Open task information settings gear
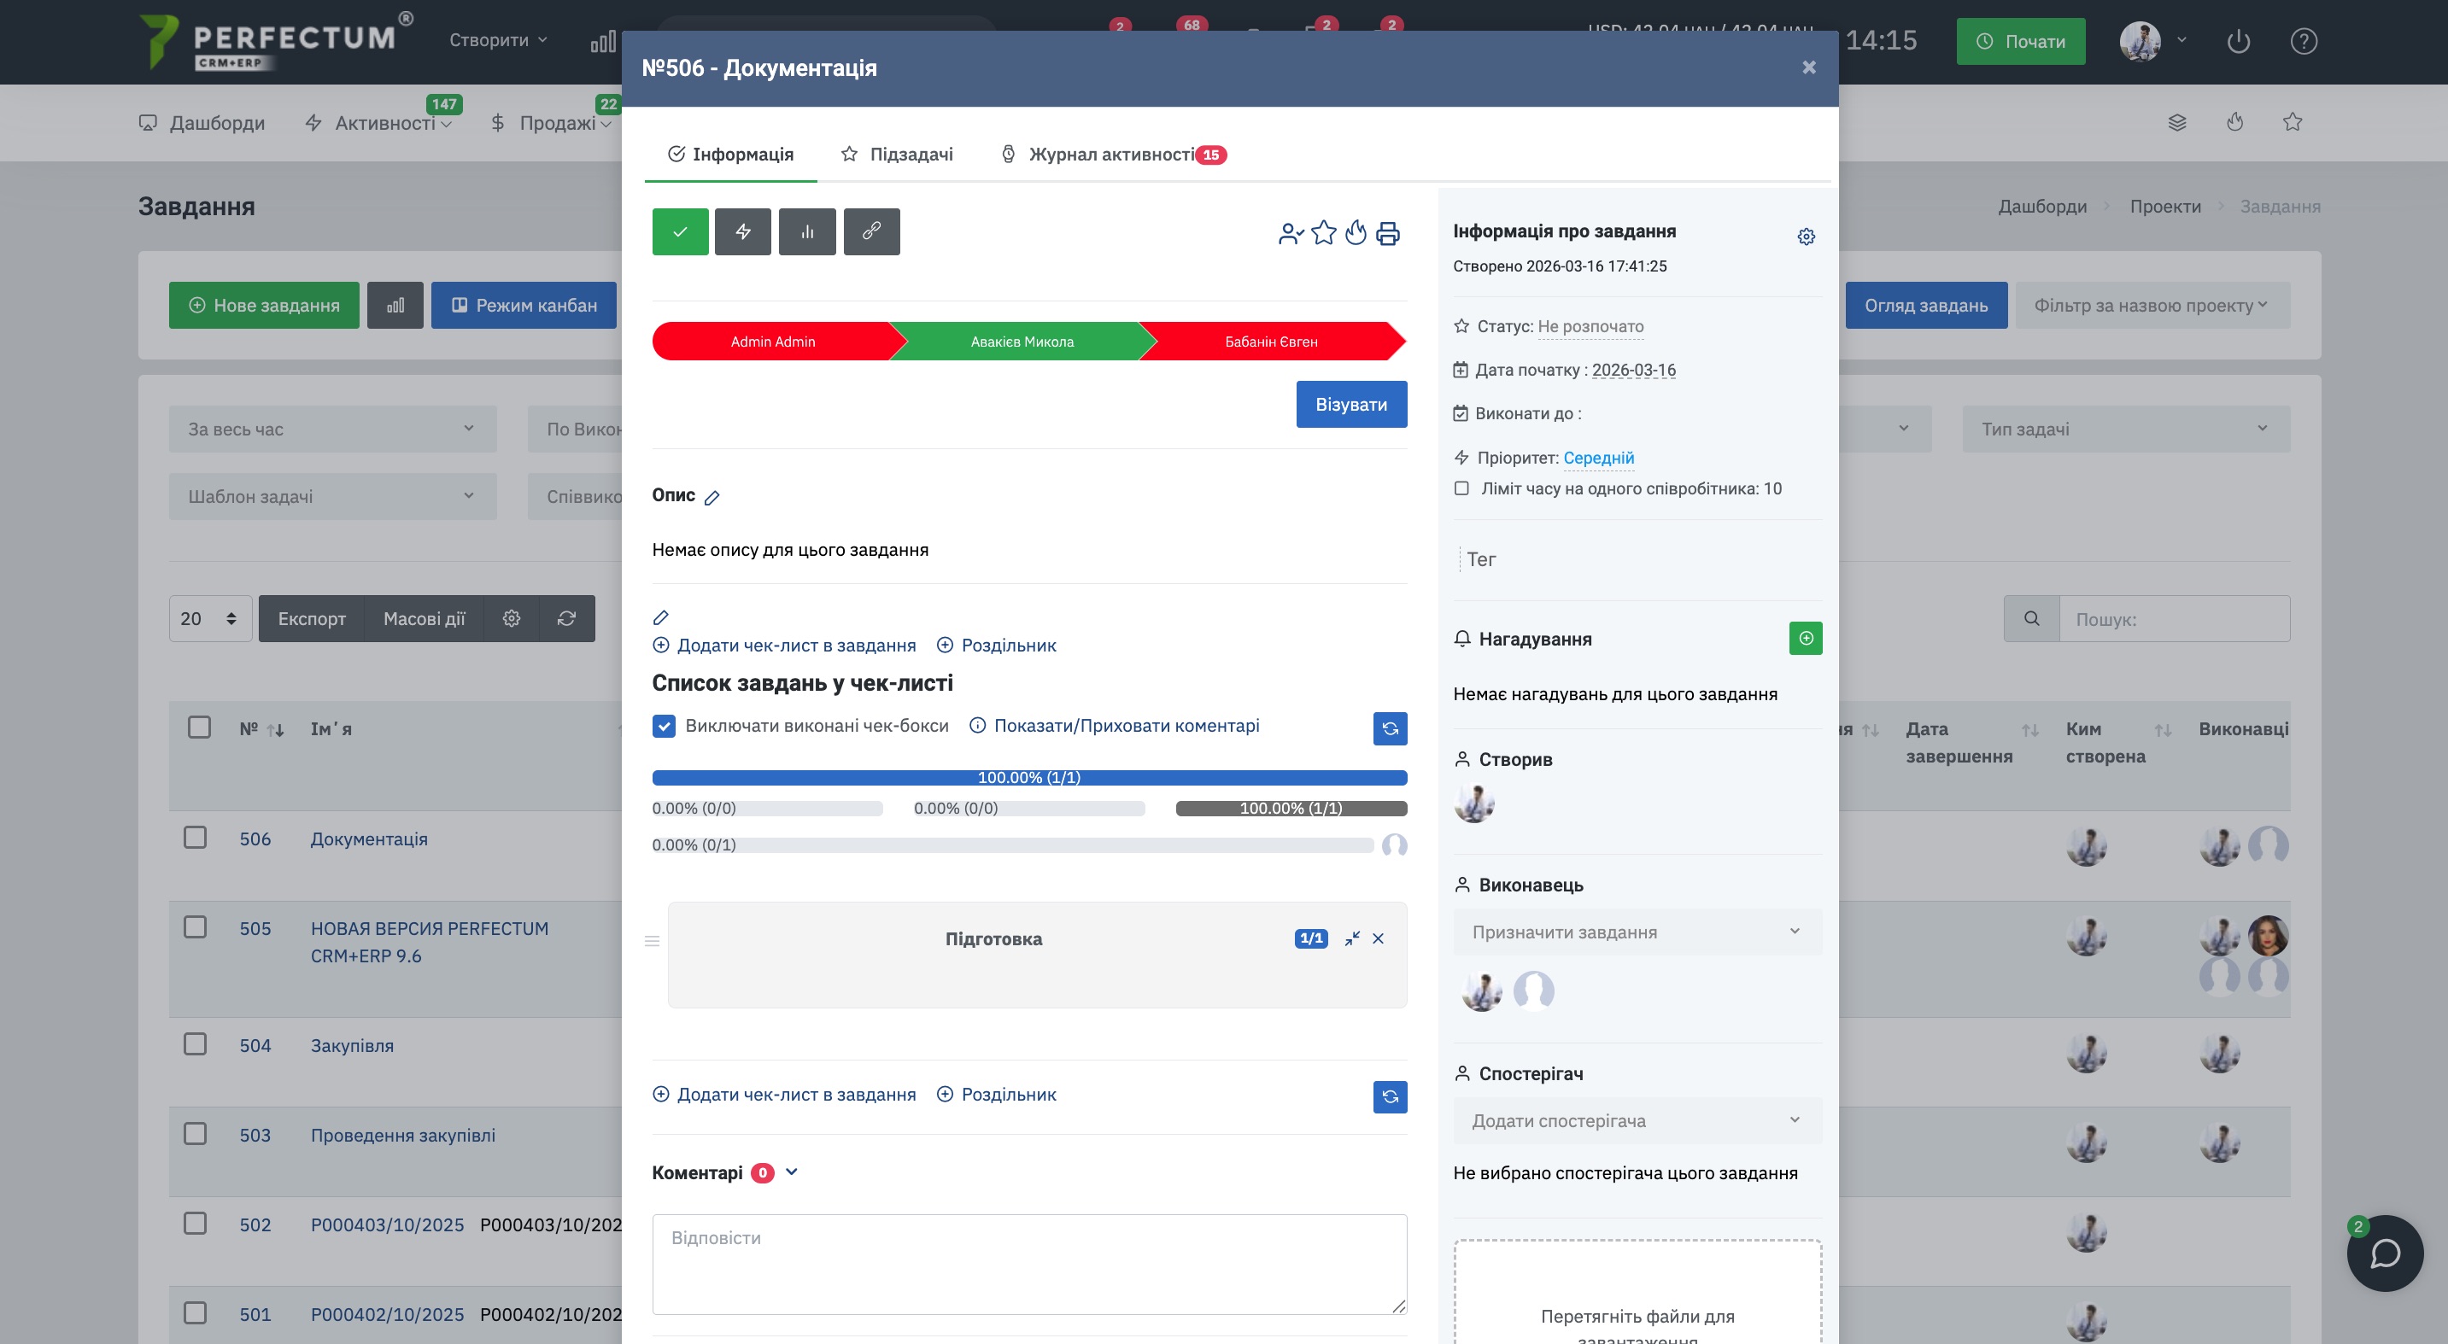 coord(1806,237)
